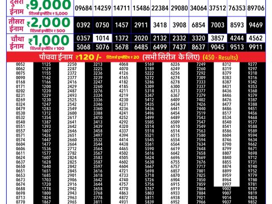The image size is (272, 204).
Task: Select fifth prize number 9277
Action: (252, 64)
